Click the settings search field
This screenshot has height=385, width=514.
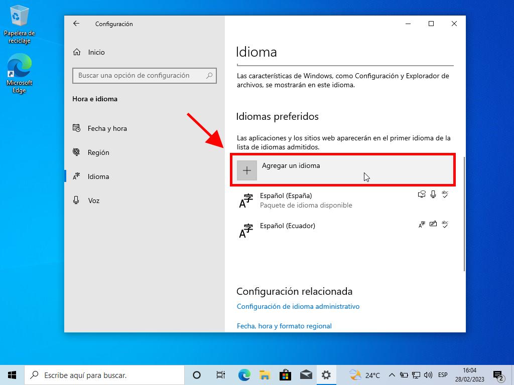141,76
